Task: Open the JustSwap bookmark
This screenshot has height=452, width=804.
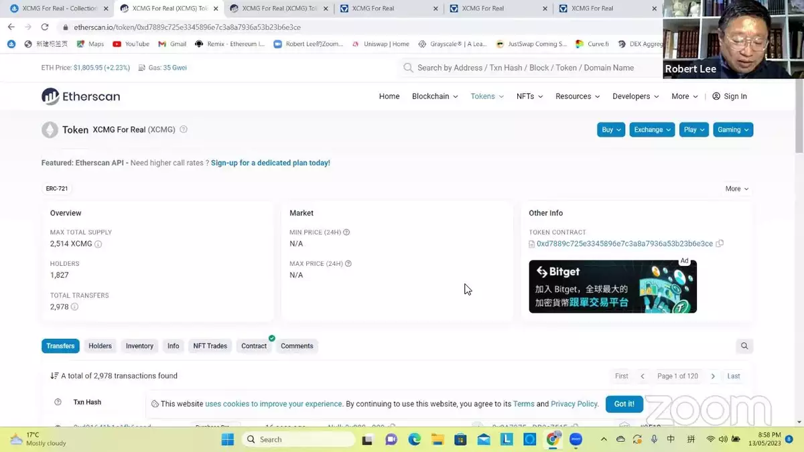Action: pyautogui.click(x=532, y=44)
